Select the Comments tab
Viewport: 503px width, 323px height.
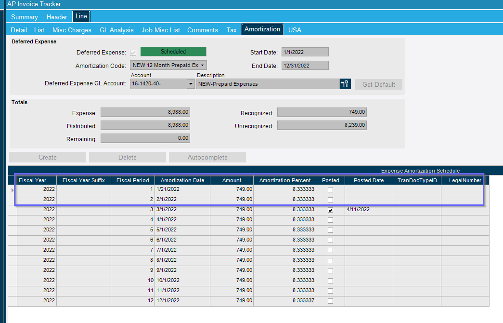pos(203,30)
